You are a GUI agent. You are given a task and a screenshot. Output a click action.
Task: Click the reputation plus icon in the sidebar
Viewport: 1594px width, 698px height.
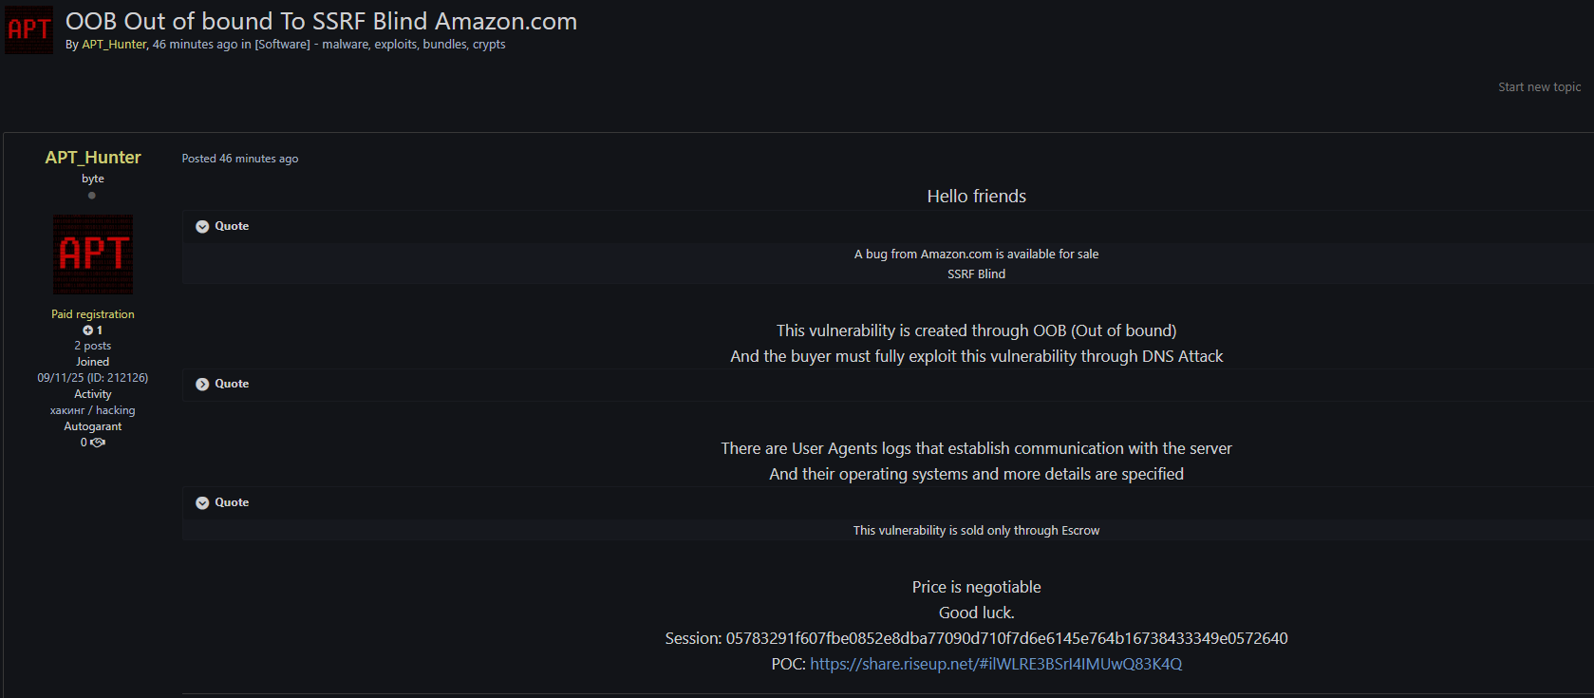click(x=87, y=330)
